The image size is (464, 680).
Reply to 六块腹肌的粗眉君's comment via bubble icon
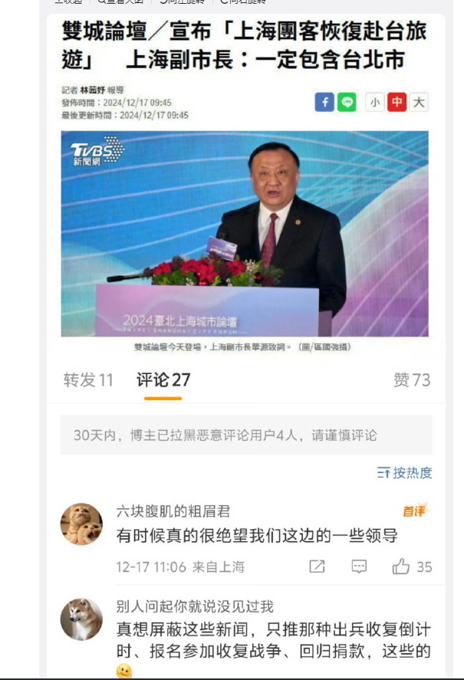359,567
